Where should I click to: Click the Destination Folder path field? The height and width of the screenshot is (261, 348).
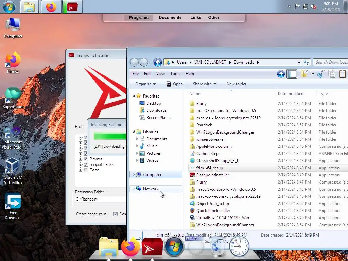(x=101, y=199)
